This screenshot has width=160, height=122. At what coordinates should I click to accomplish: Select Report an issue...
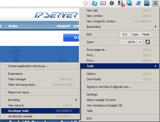pos(40,92)
